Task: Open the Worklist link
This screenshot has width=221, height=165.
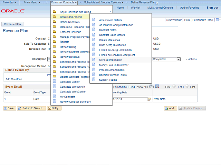Action: 135,8
